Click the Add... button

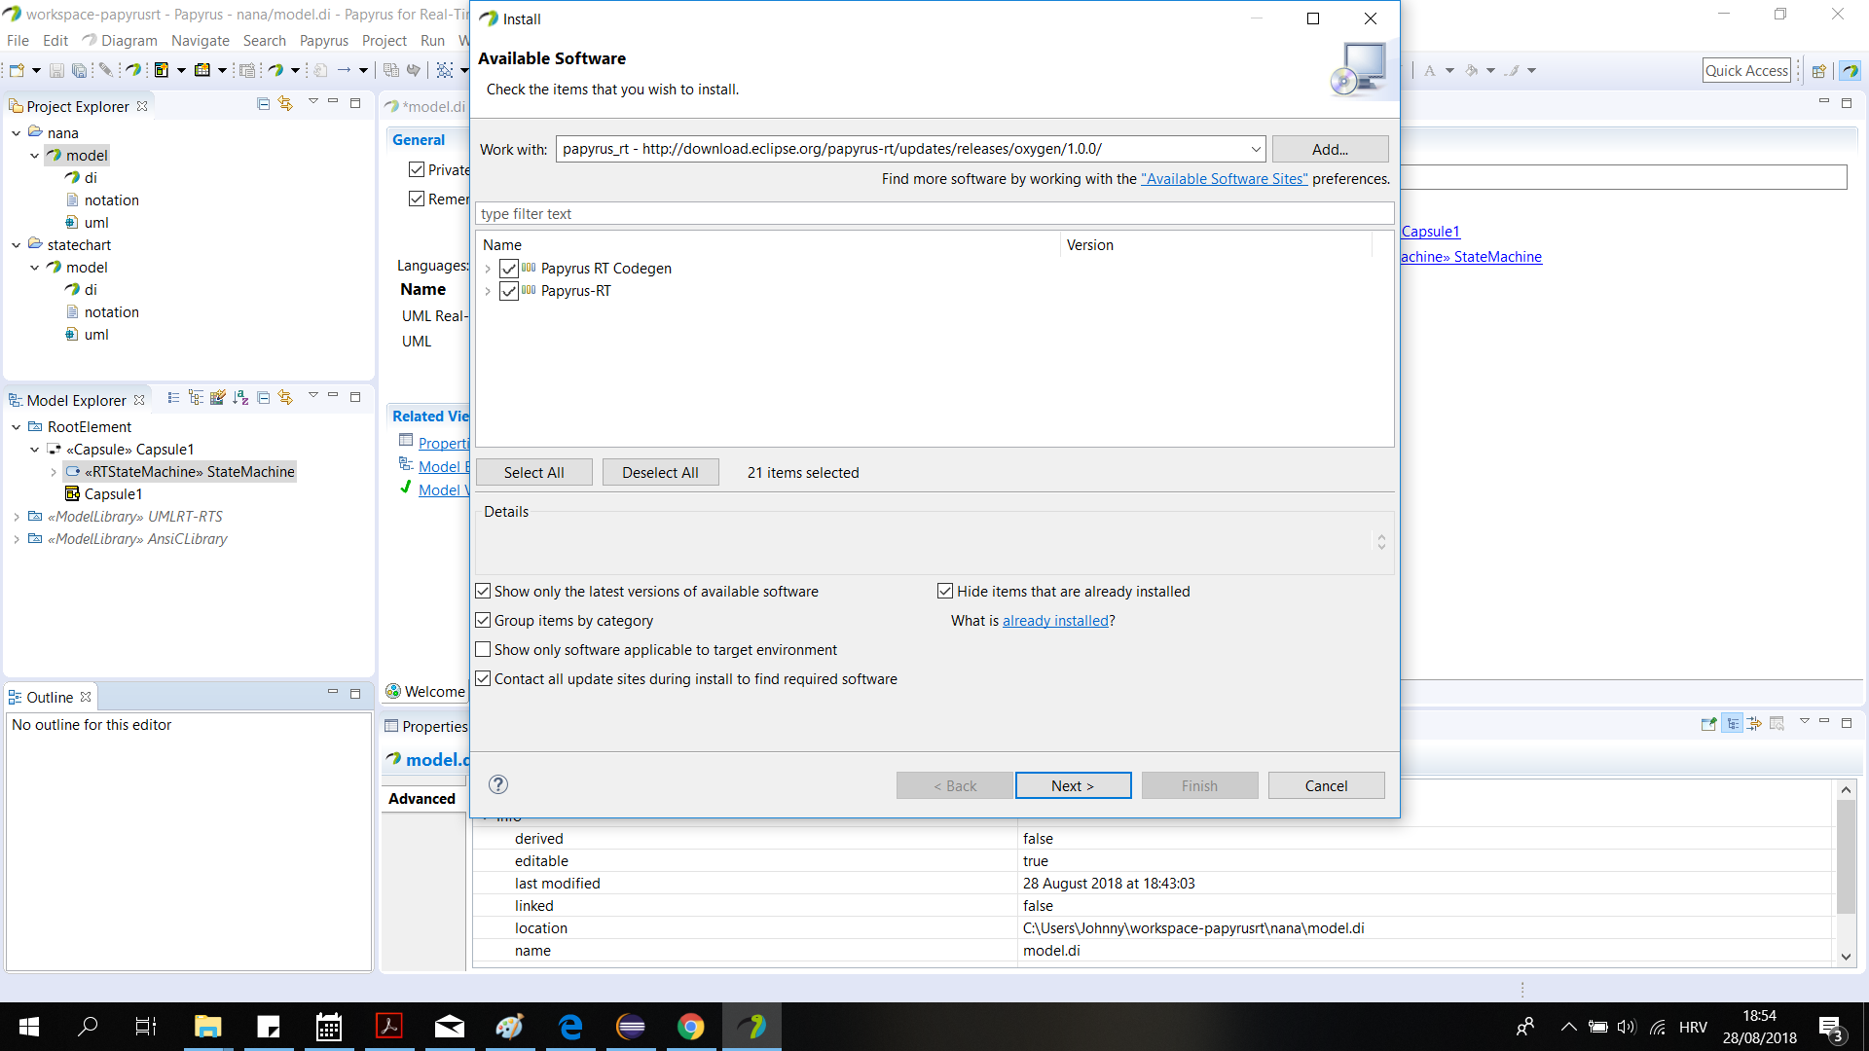click(x=1330, y=149)
